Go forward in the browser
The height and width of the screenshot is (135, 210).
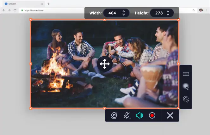point(9,10)
